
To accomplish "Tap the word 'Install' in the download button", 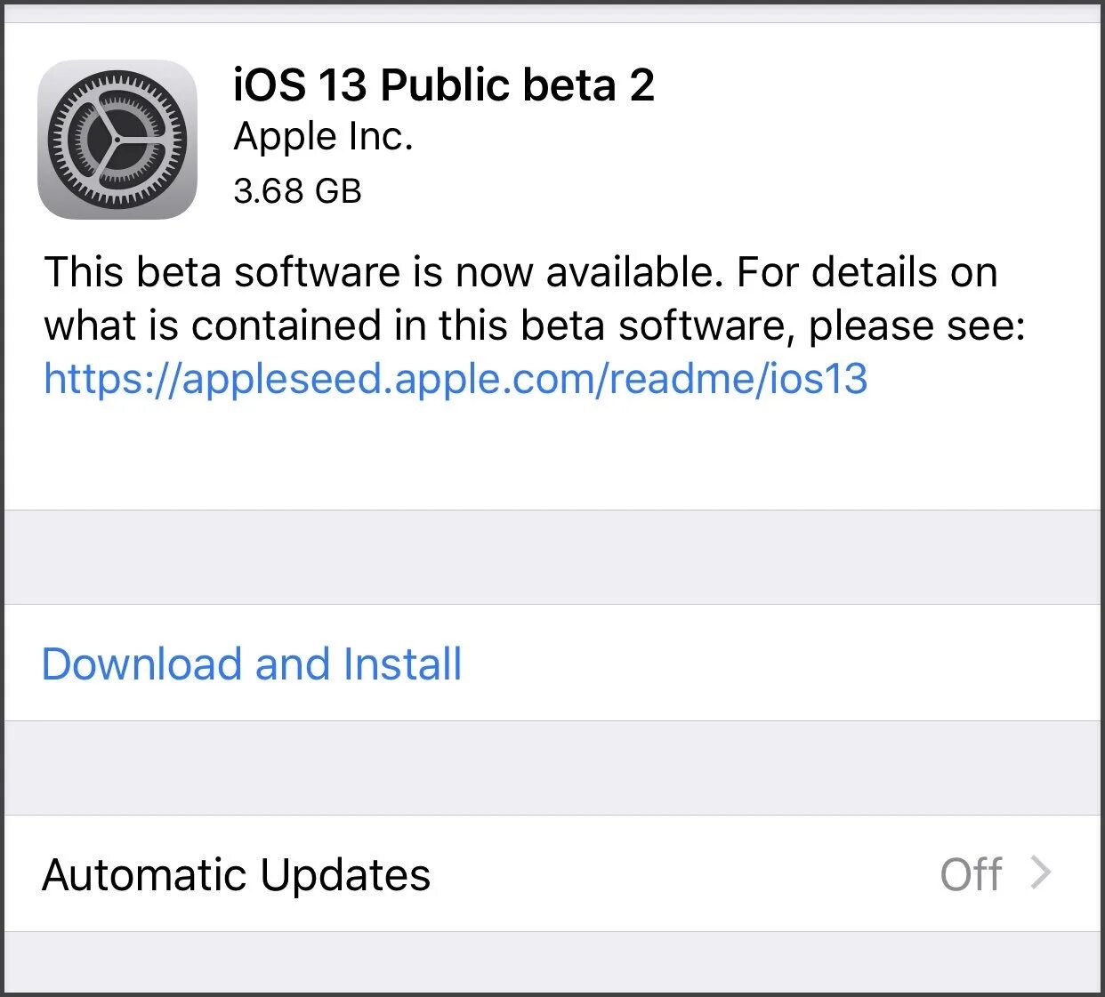I will coord(402,664).
